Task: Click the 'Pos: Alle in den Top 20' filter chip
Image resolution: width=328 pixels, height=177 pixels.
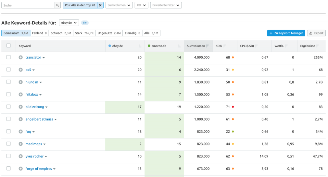Action: click(80, 5)
